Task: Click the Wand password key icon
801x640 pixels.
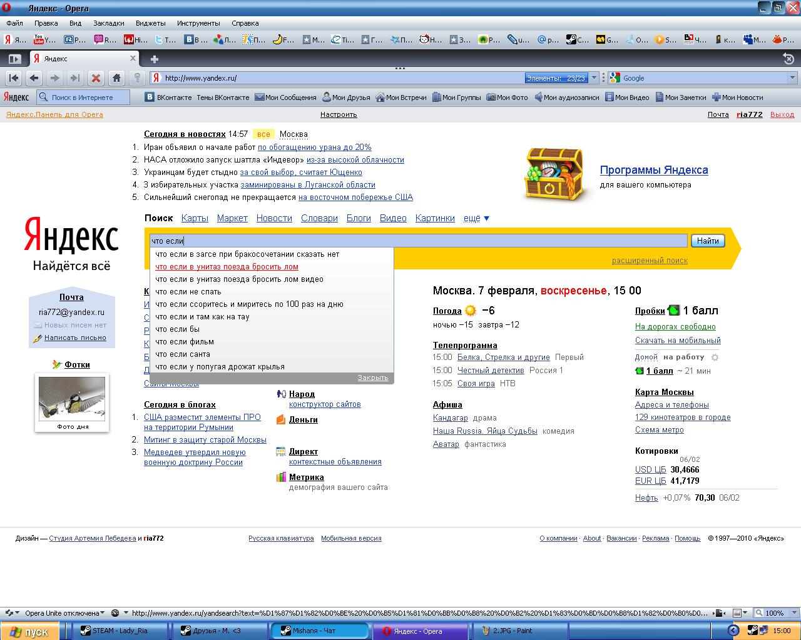Action: coord(137,78)
